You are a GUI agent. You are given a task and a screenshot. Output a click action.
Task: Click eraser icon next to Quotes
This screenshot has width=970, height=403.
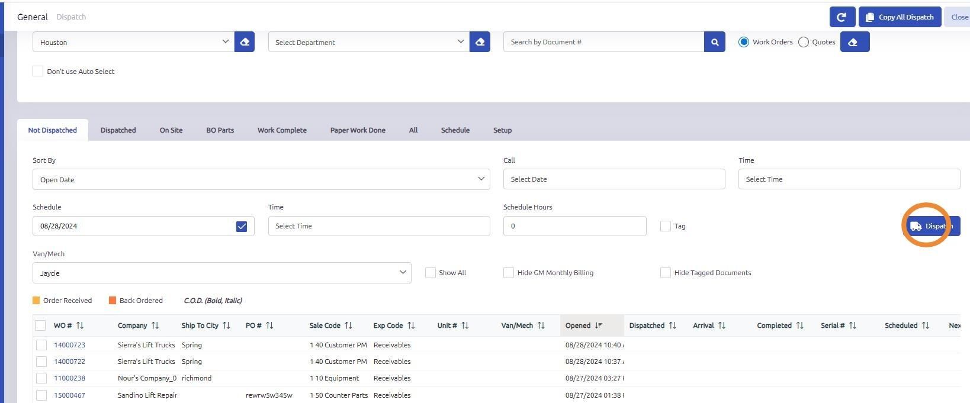tap(854, 42)
